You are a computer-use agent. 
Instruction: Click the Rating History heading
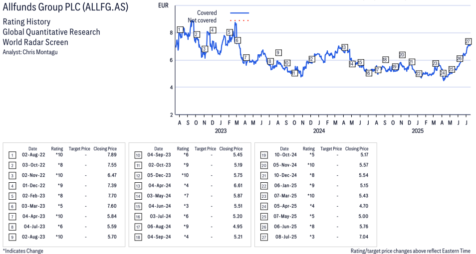[x=26, y=22]
